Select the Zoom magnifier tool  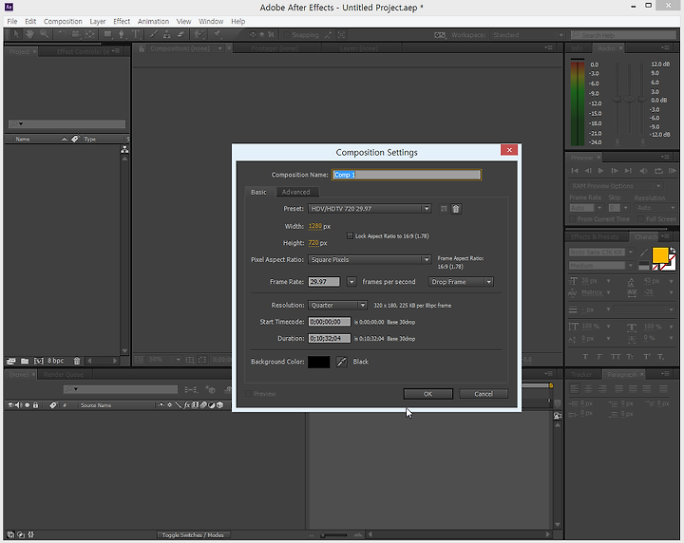pos(44,34)
